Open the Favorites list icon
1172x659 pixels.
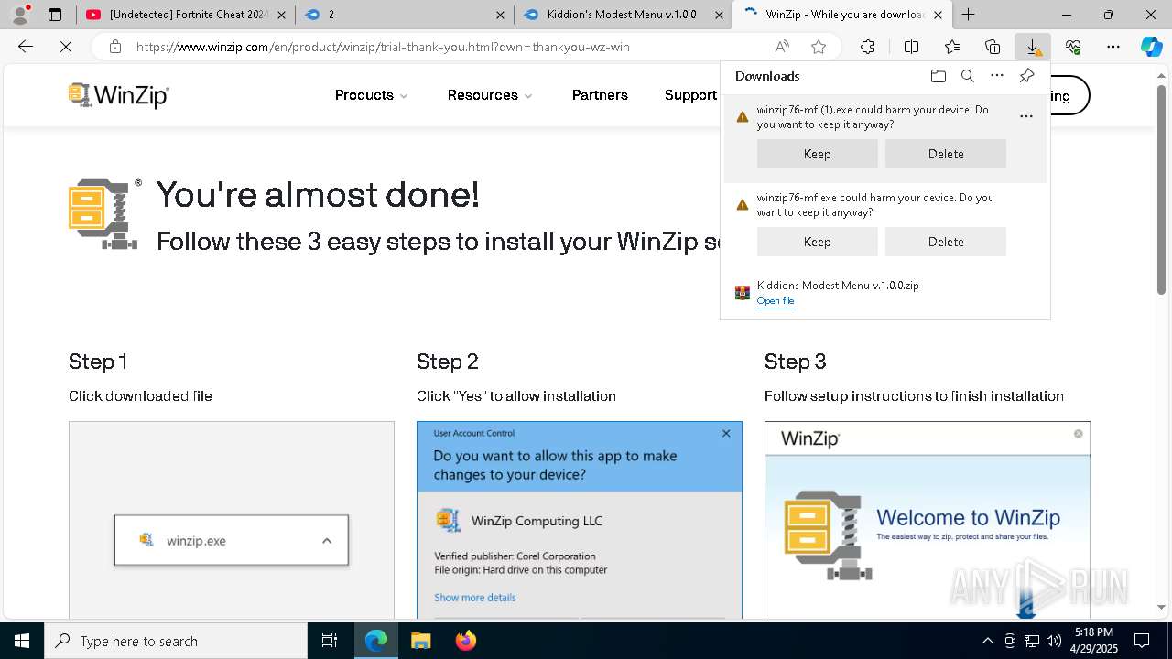point(952,47)
